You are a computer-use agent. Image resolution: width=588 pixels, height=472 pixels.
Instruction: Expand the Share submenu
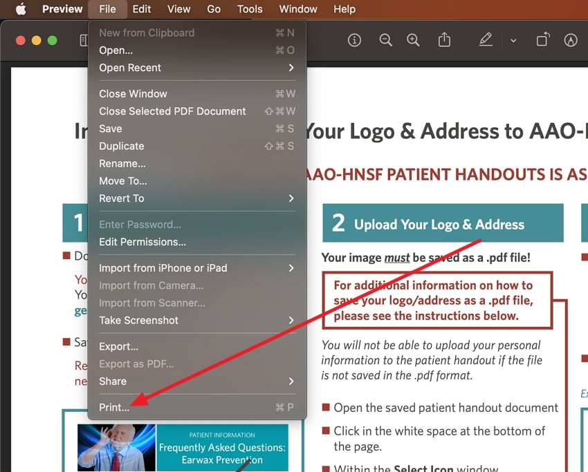[x=197, y=381]
